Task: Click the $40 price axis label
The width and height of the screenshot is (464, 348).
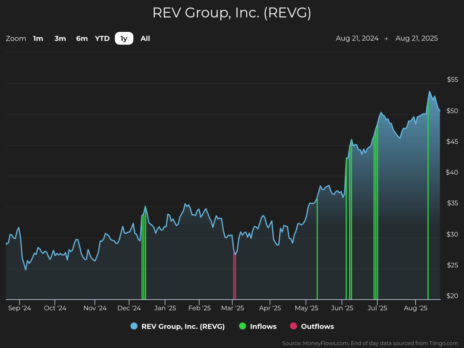Action: pos(452,172)
